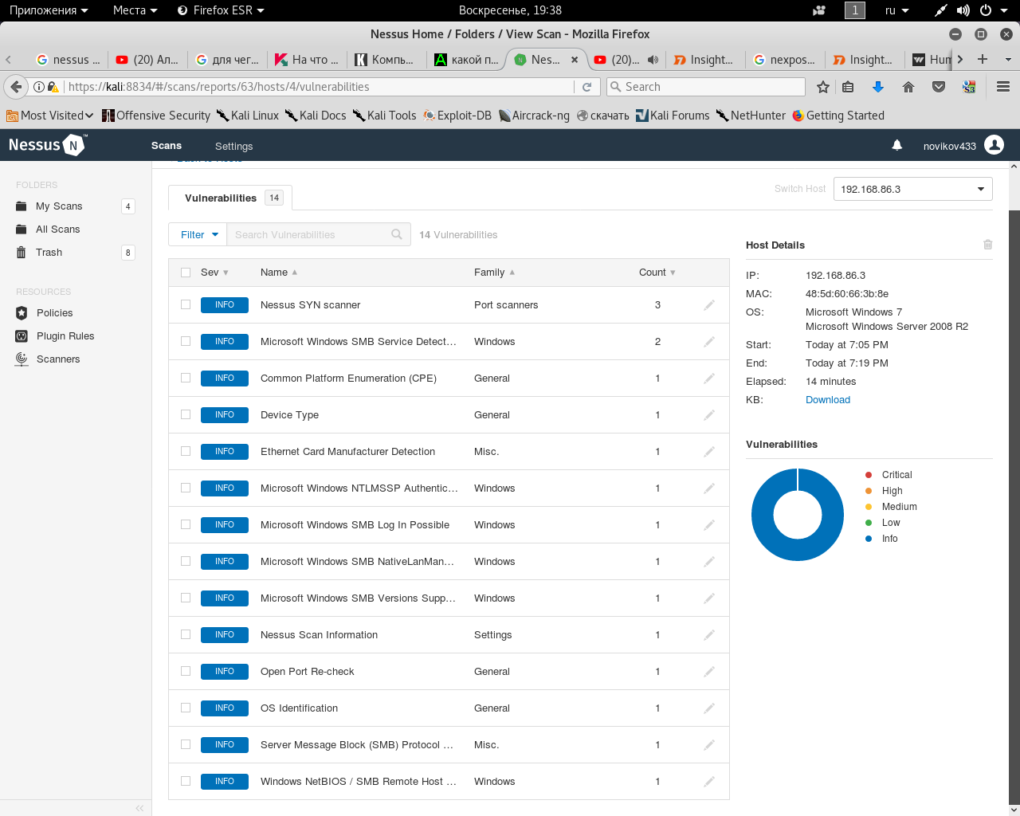1020x816 pixels.
Task: Open the user account avatar icon
Action: point(994,145)
